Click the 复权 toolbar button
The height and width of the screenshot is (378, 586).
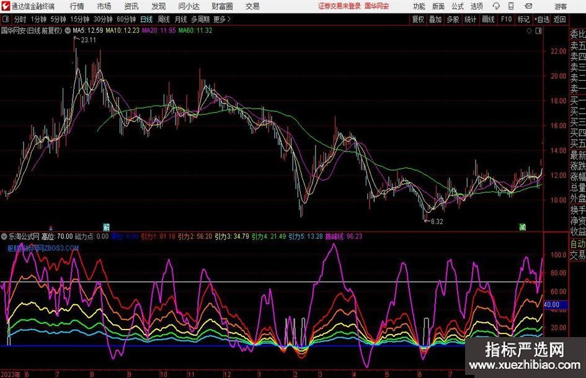coord(418,19)
